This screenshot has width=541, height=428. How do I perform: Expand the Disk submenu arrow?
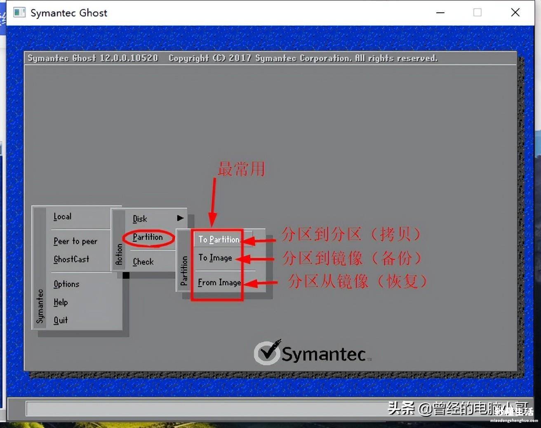click(x=180, y=218)
